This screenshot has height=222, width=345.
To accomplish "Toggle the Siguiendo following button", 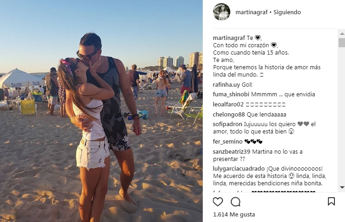I will click(287, 12).
